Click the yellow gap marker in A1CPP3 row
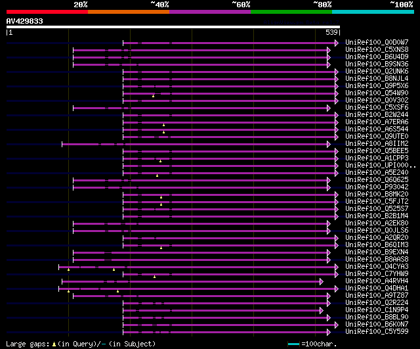The width and height of the screenshot is (420, 349). [x=160, y=161]
